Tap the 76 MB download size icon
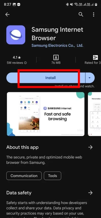The image size is (101, 218). (x=56, y=57)
